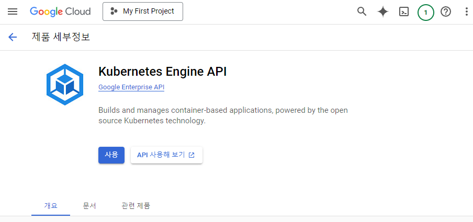
Task: Follow the Google Enterprise API link
Action: [131, 87]
